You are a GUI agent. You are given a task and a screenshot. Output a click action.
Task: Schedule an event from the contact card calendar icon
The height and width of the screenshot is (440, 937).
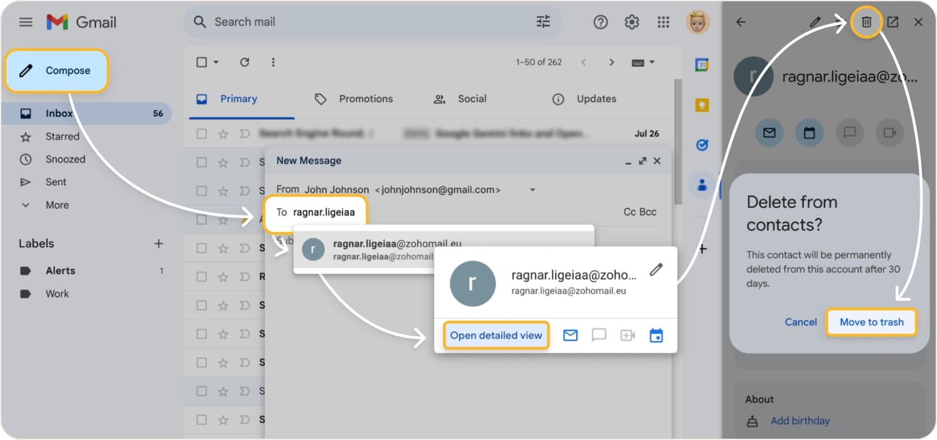click(x=656, y=335)
